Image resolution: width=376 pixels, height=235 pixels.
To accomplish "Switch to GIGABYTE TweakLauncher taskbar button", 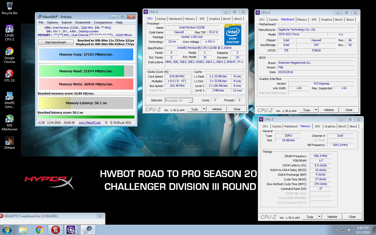I will pyautogui.click(x=55, y=230).
